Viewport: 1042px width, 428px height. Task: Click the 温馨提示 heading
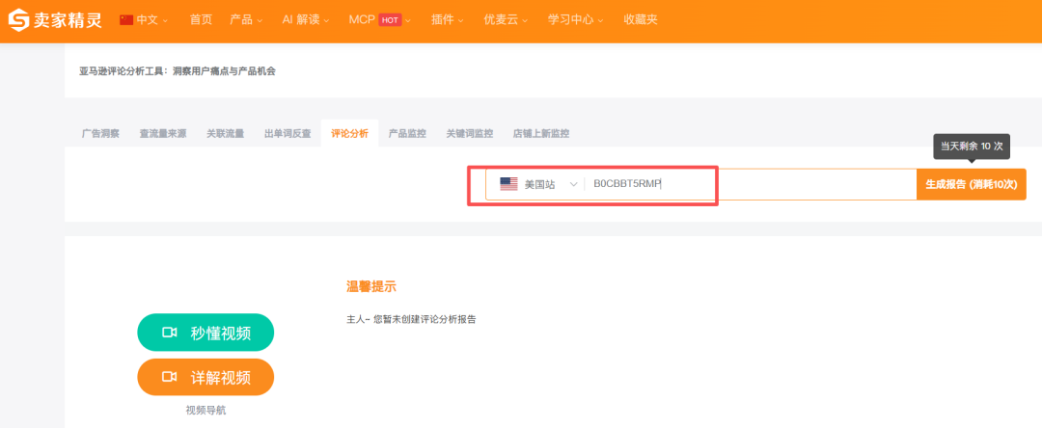371,286
